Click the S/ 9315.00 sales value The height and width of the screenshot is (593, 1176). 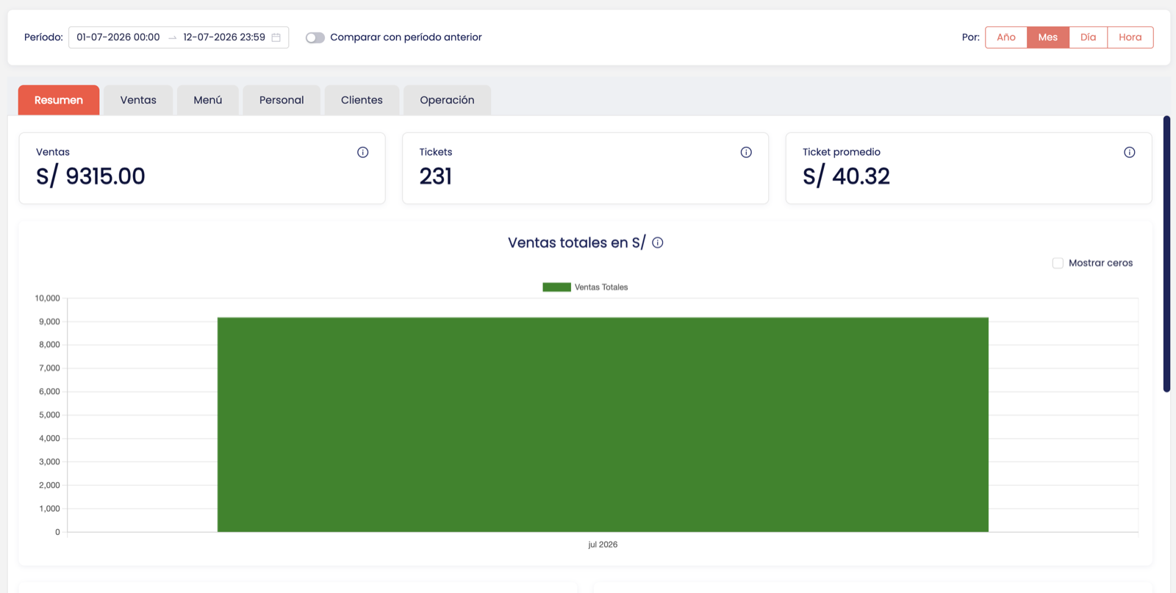(x=90, y=176)
